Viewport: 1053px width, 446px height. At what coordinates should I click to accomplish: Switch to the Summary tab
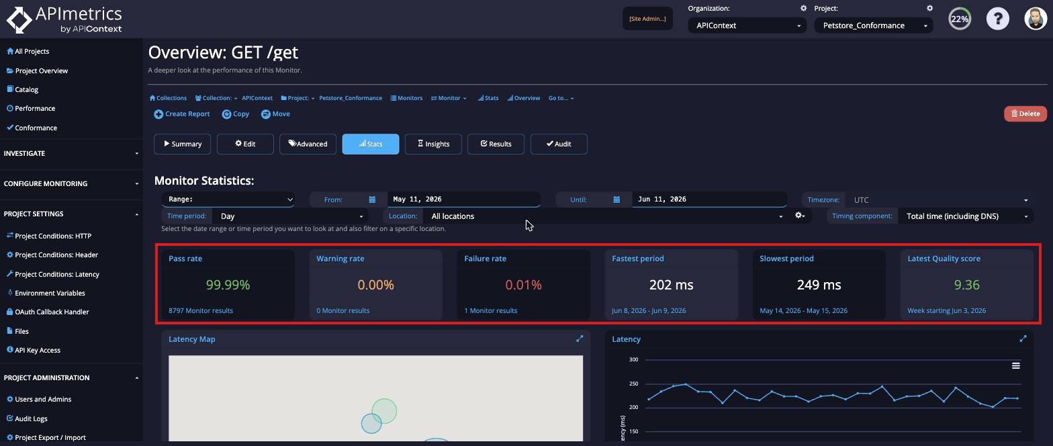(x=183, y=144)
